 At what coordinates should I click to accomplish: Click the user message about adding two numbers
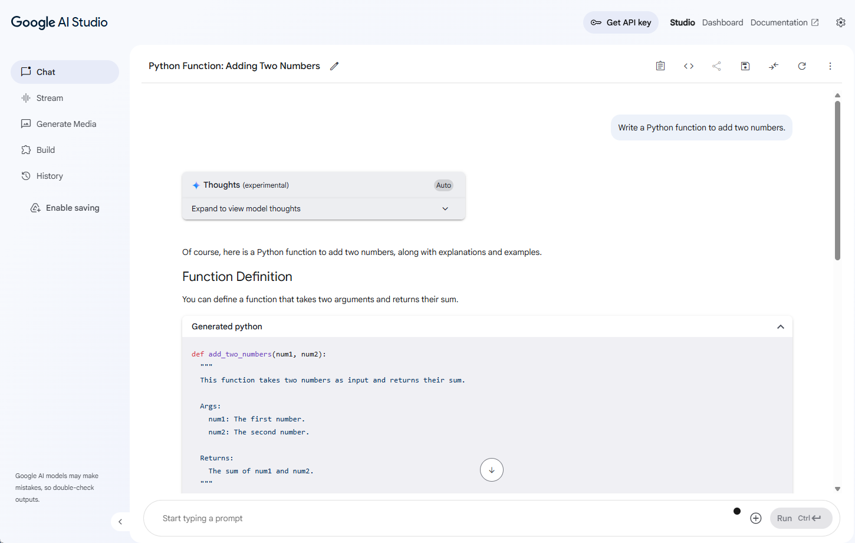point(702,127)
